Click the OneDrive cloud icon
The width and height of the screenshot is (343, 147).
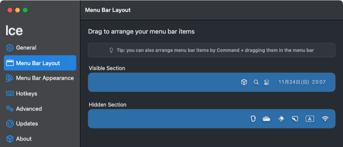click(x=266, y=119)
